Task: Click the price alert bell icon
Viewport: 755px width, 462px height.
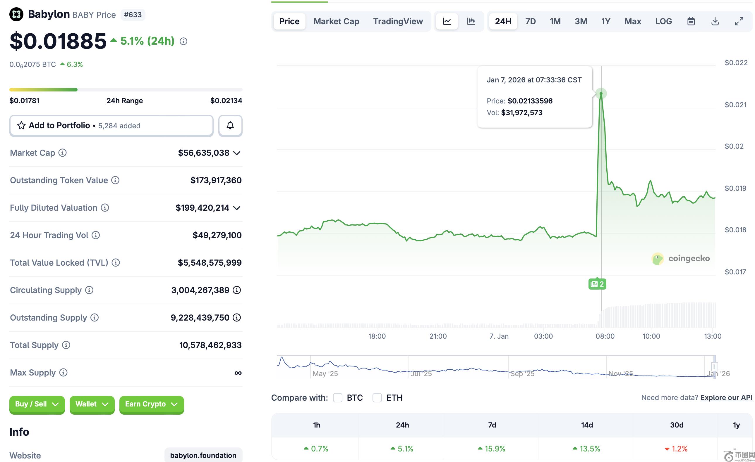Action: (x=230, y=125)
